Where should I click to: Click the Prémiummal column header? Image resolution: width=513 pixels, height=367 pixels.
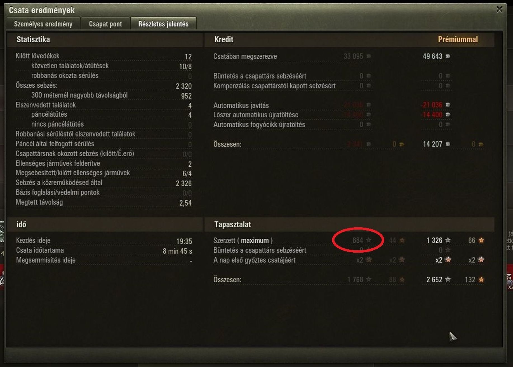tap(458, 39)
